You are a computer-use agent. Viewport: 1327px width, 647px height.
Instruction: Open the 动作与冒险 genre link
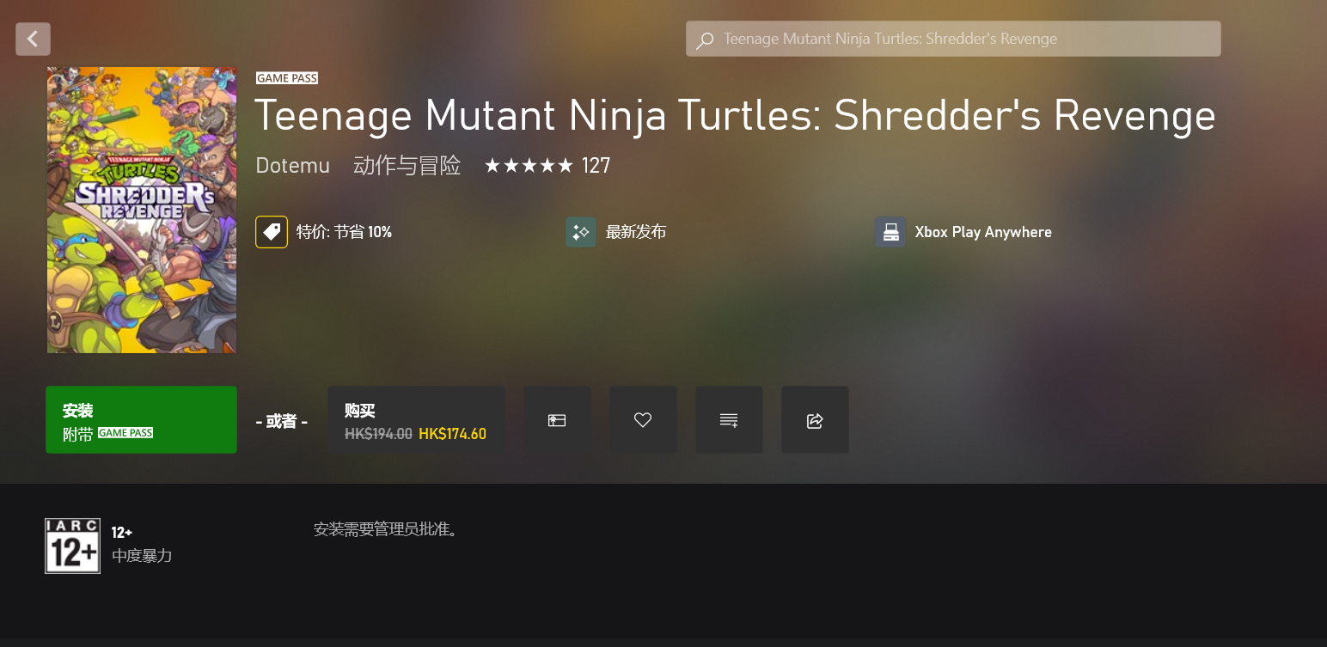click(407, 166)
